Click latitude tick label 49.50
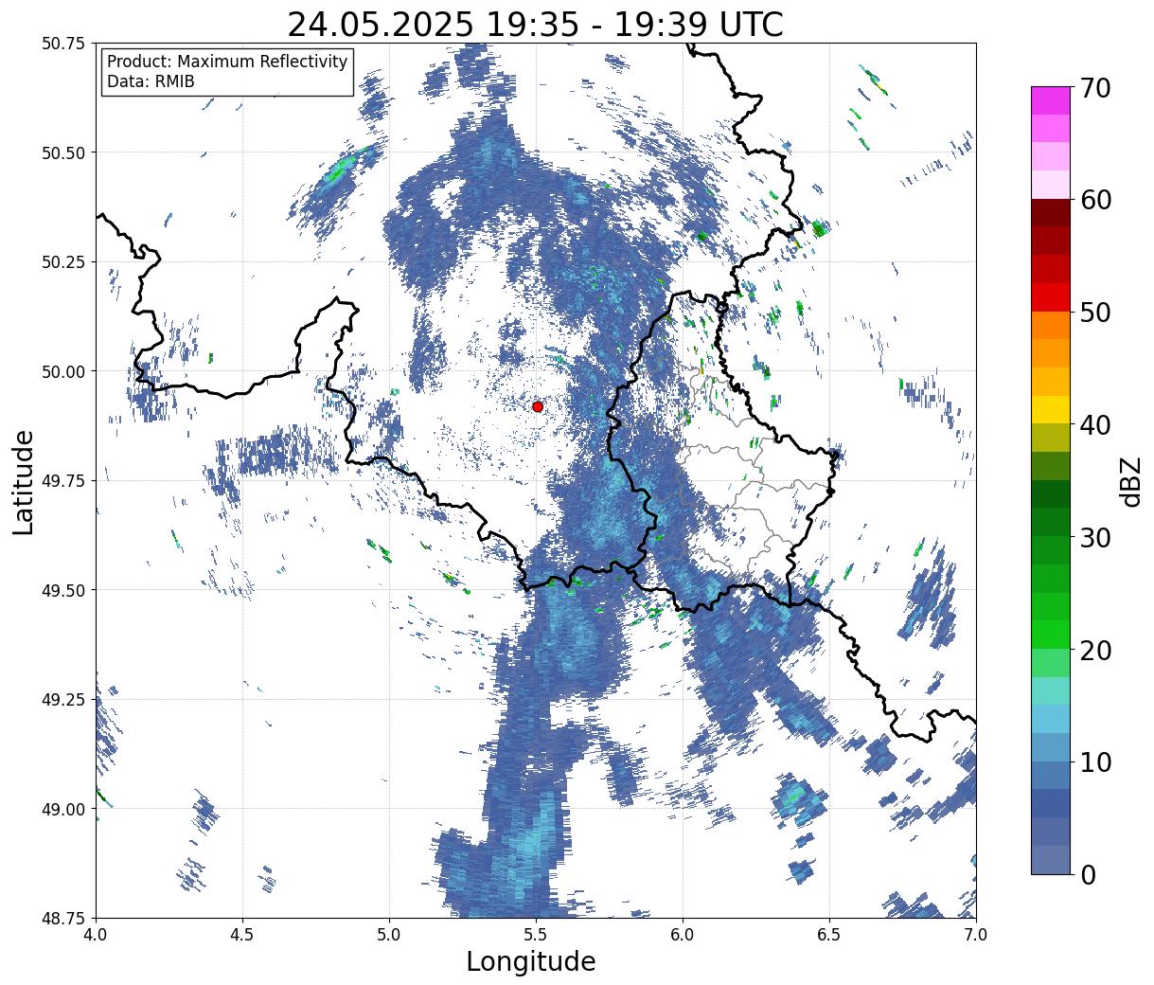1154x985 pixels. pyautogui.click(x=62, y=590)
